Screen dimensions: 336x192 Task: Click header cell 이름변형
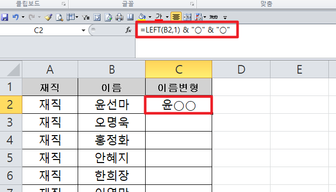[x=179, y=87]
